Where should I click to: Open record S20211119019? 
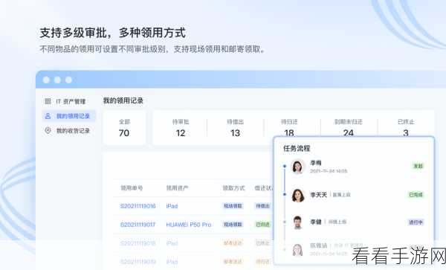pyautogui.click(x=138, y=262)
